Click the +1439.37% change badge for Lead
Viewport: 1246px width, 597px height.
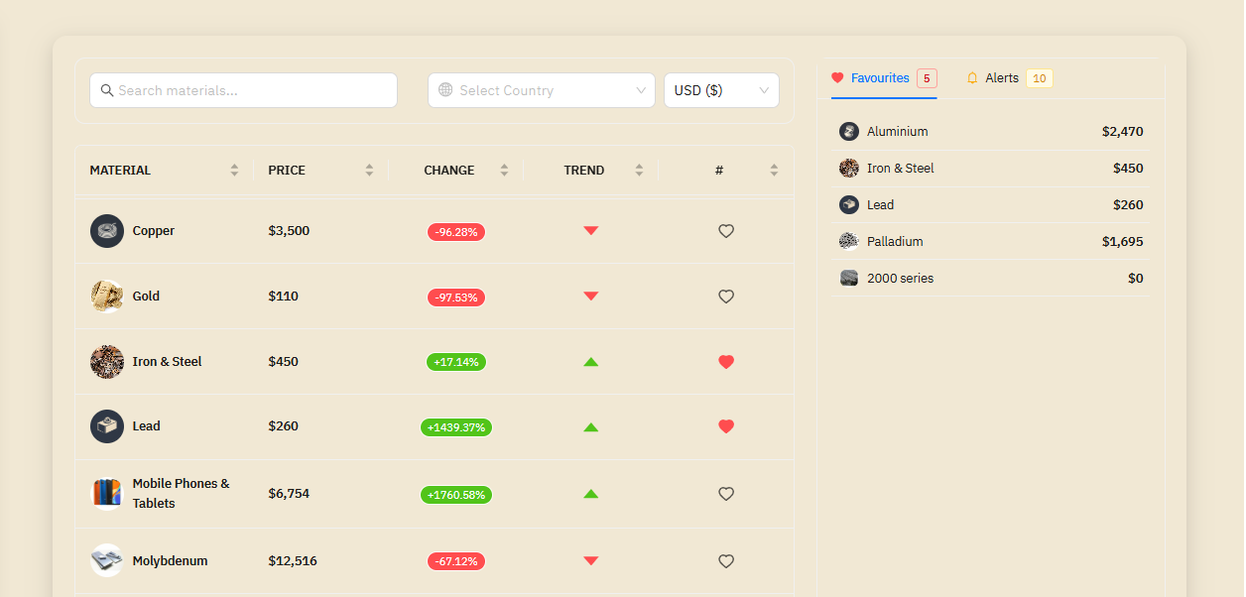[456, 427]
